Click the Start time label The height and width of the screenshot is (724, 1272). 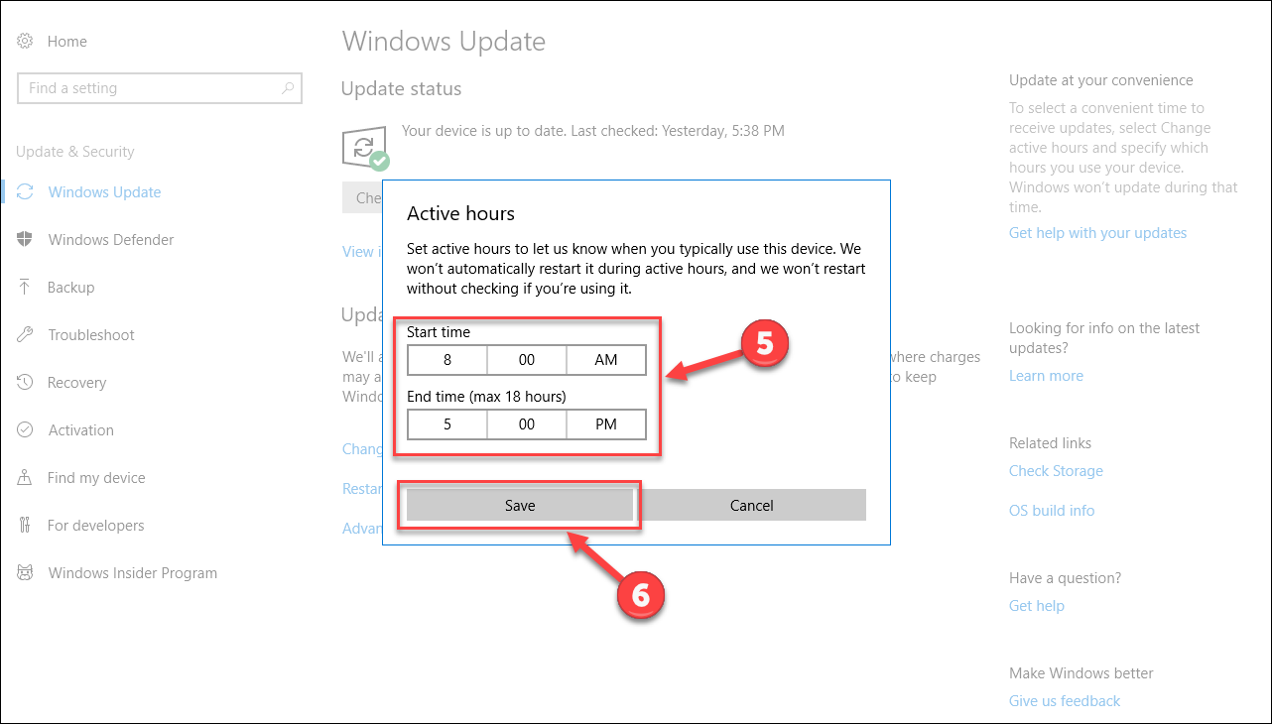click(439, 332)
